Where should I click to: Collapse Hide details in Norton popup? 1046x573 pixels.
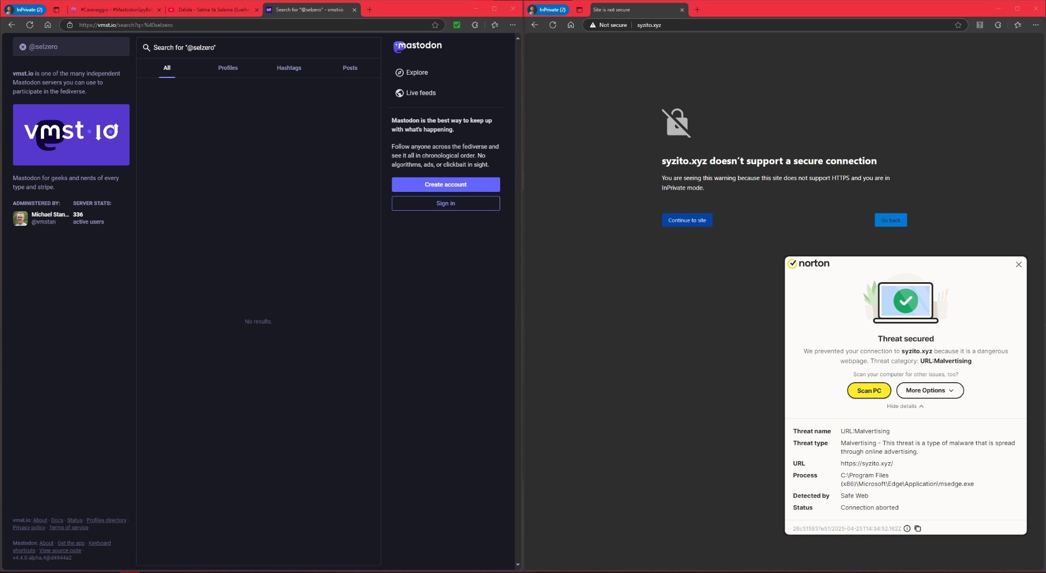click(x=905, y=406)
